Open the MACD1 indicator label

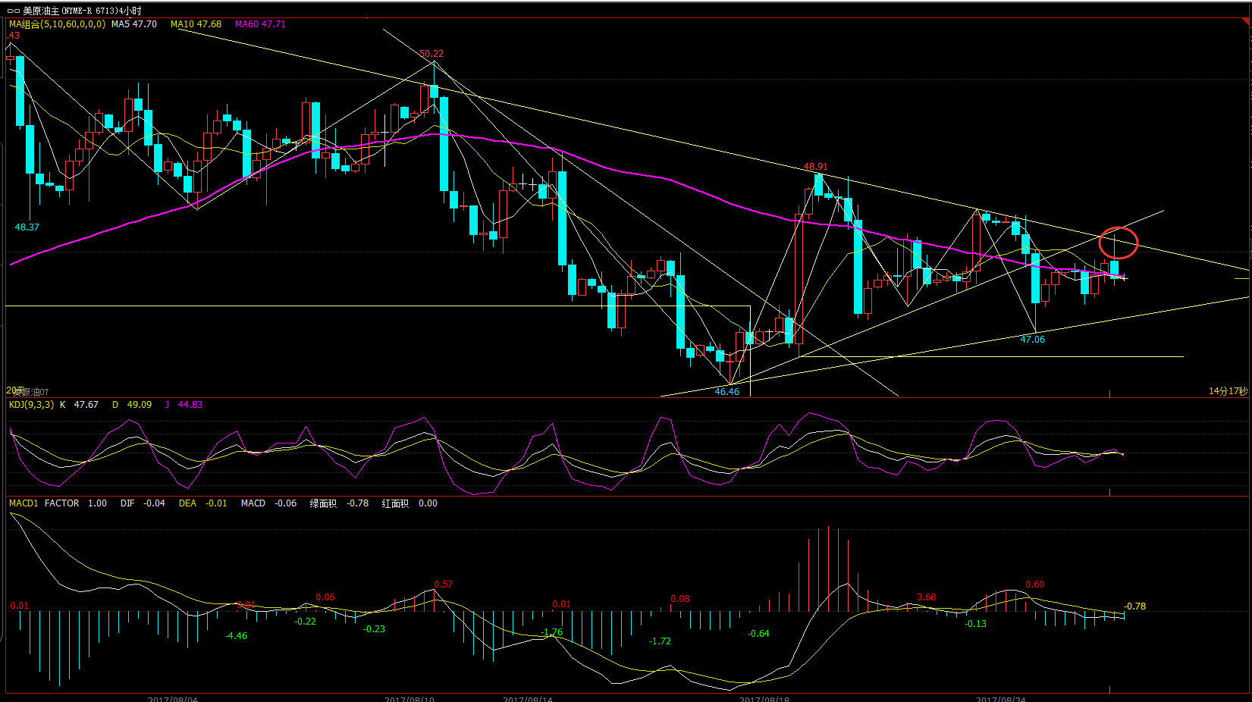tap(24, 503)
